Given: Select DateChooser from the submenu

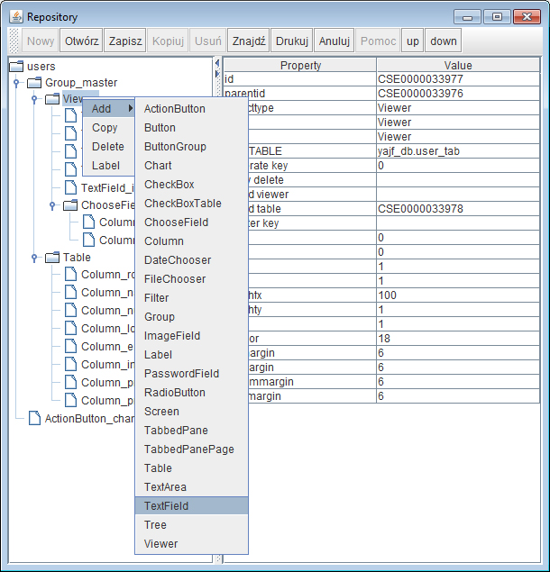Looking at the screenshot, I should [x=192, y=260].
